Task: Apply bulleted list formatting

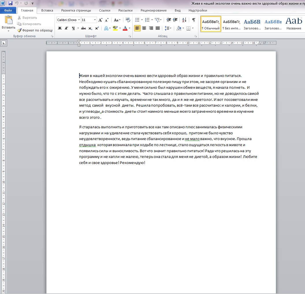Action: pos(137,20)
